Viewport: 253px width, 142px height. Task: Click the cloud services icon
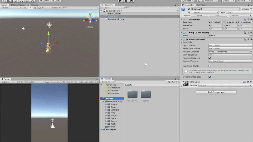pyautogui.click(x=199, y=1)
